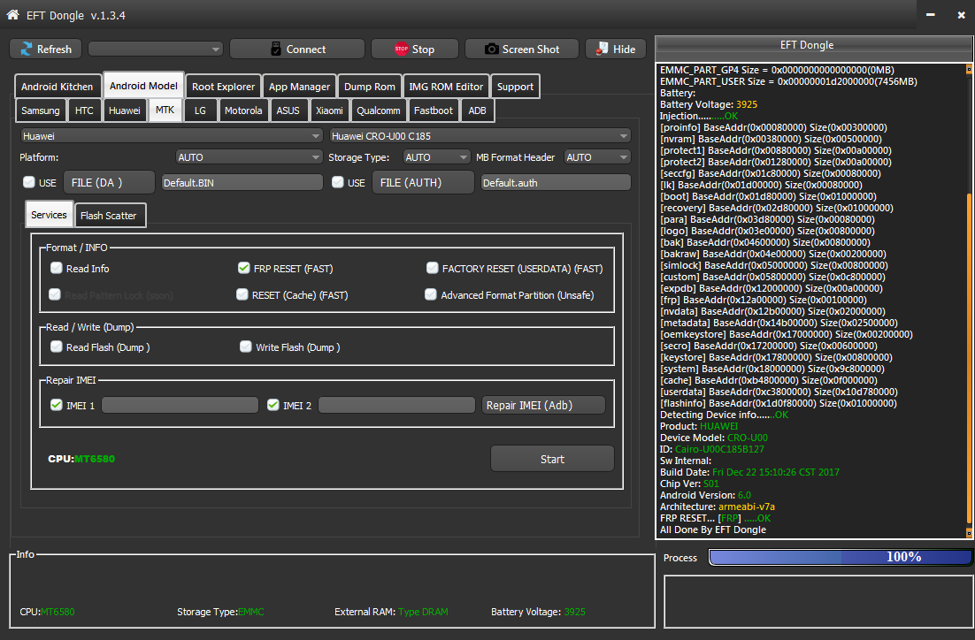Open the Support tab

(515, 87)
